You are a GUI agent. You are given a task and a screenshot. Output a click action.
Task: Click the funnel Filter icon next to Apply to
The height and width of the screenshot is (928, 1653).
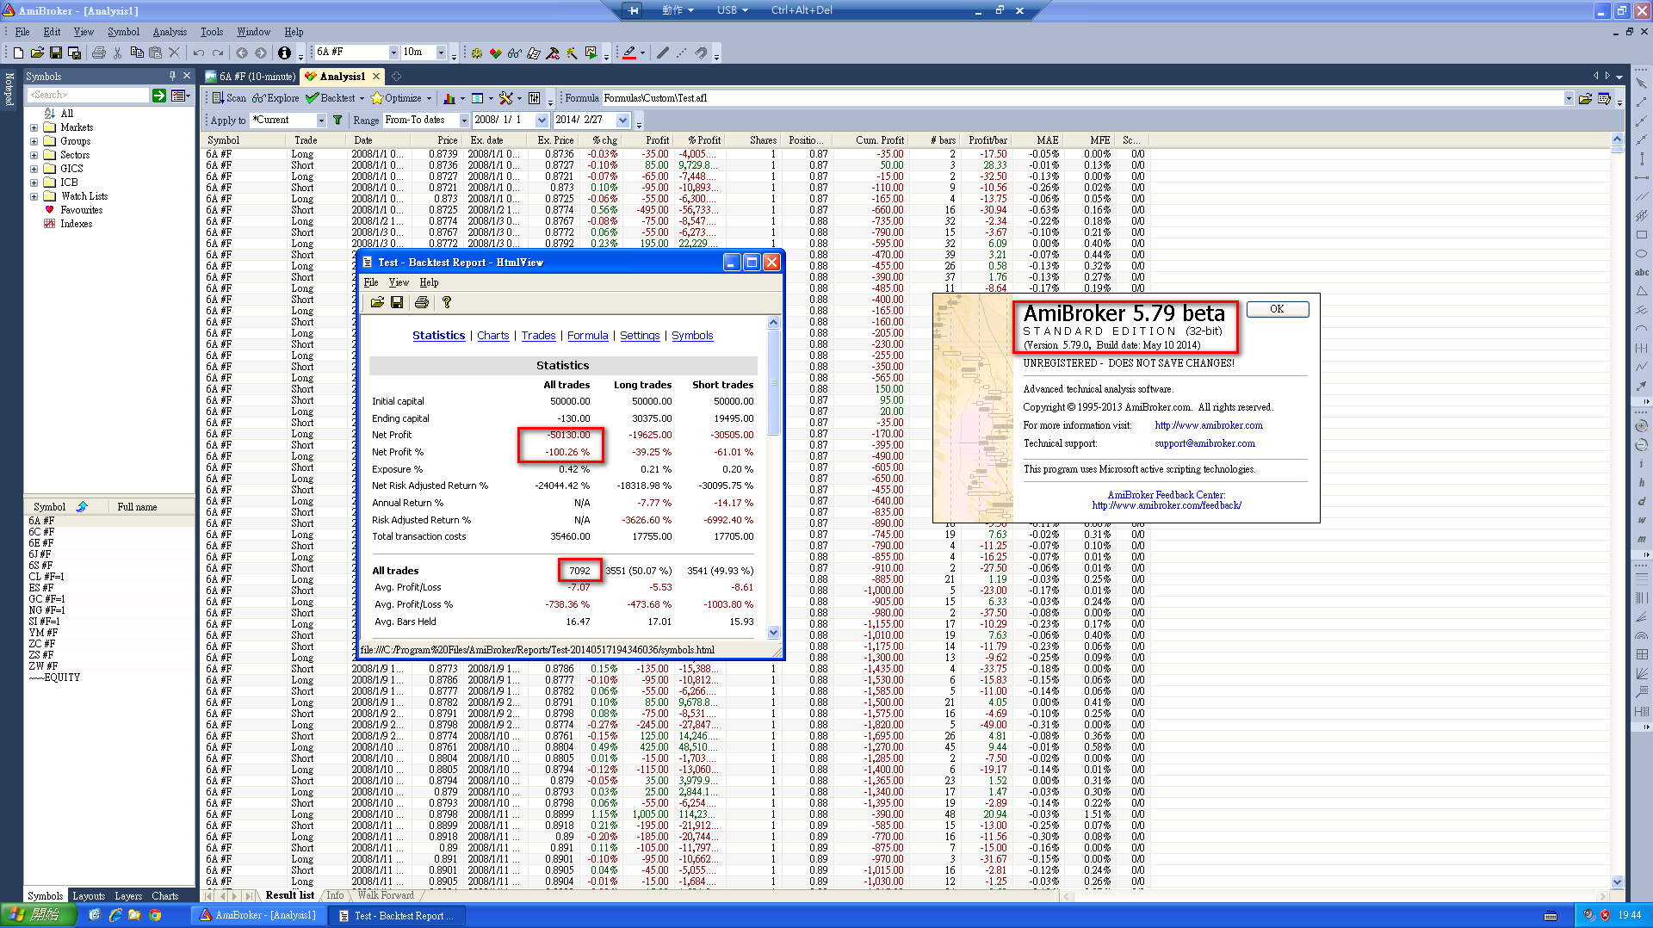[337, 121]
